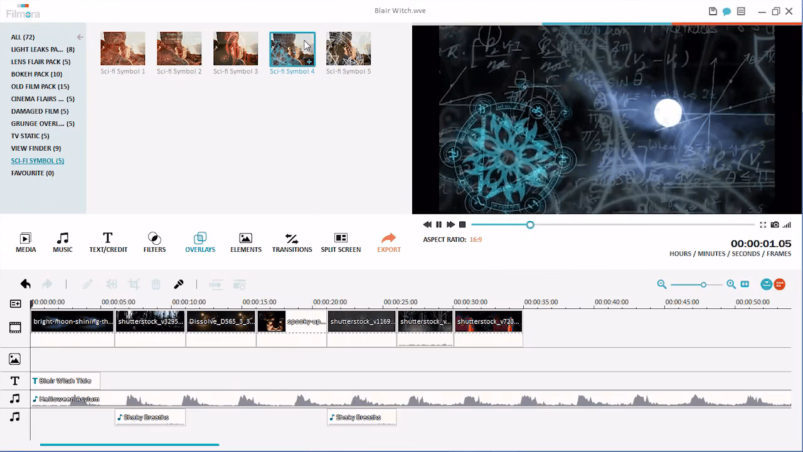803x452 pixels.
Task: Pause the preview playback
Action: pos(439,225)
